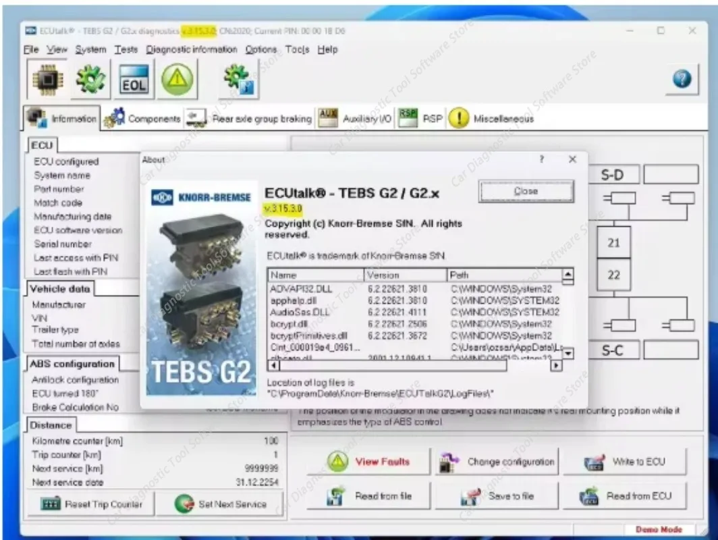Open the View menu
Image resolution: width=718 pixels, height=540 pixels.
[x=57, y=49]
